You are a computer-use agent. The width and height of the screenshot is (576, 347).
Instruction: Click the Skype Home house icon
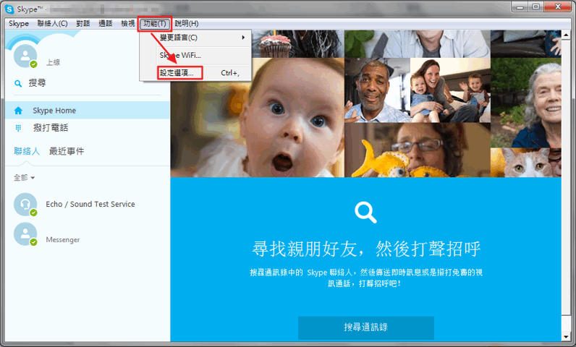18,111
